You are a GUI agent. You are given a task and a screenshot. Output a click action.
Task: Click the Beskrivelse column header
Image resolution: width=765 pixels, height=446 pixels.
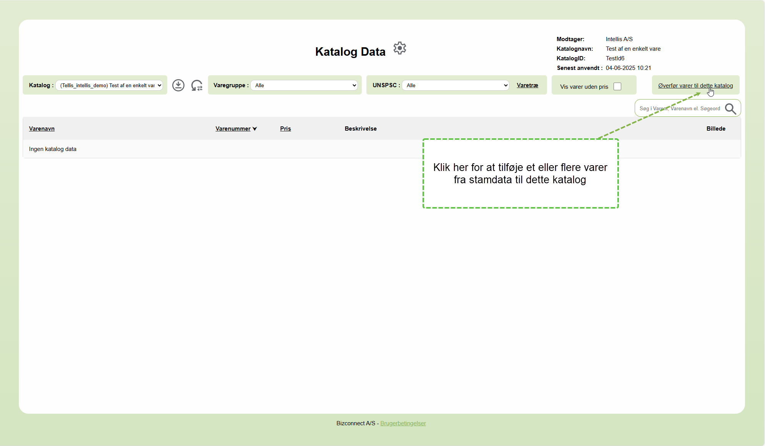tap(360, 129)
